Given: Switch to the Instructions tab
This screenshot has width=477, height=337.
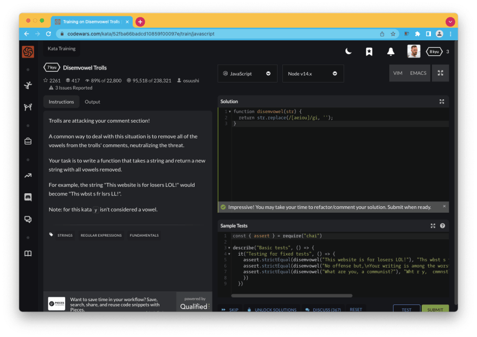Looking at the screenshot, I should (61, 101).
